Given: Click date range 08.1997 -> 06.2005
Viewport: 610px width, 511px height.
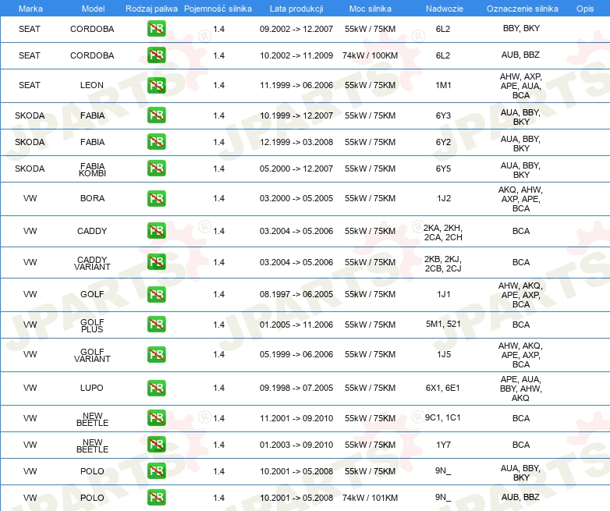Looking at the screenshot, I should click(x=296, y=294).
